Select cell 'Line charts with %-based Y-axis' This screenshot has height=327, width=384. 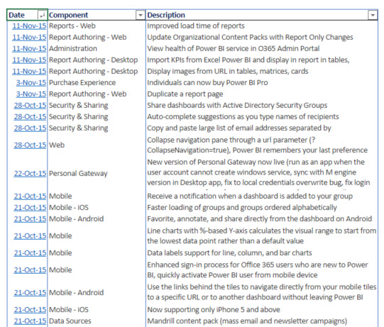tap(262, 236)
